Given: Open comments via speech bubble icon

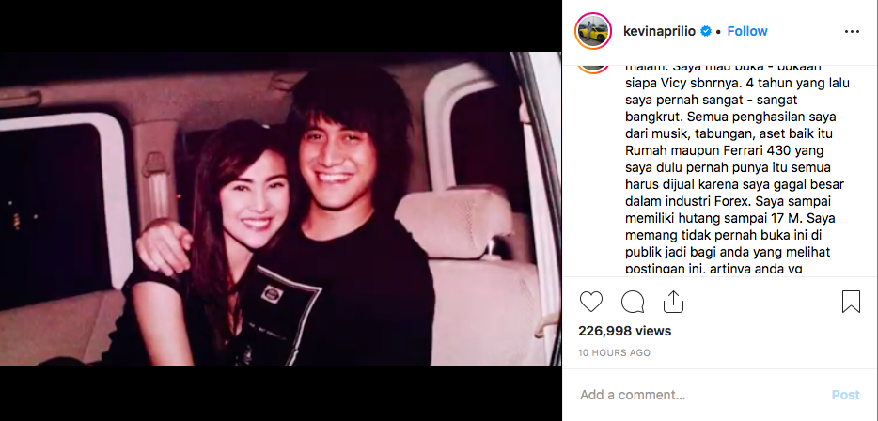Looking at the screenshot, I should tap(633, 302).
